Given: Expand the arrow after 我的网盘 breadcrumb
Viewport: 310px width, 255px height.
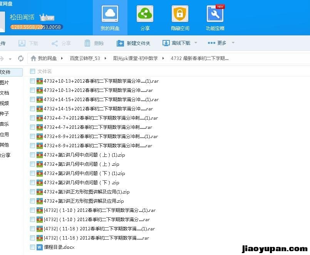Looking at the screenshot, I should 62,58.
